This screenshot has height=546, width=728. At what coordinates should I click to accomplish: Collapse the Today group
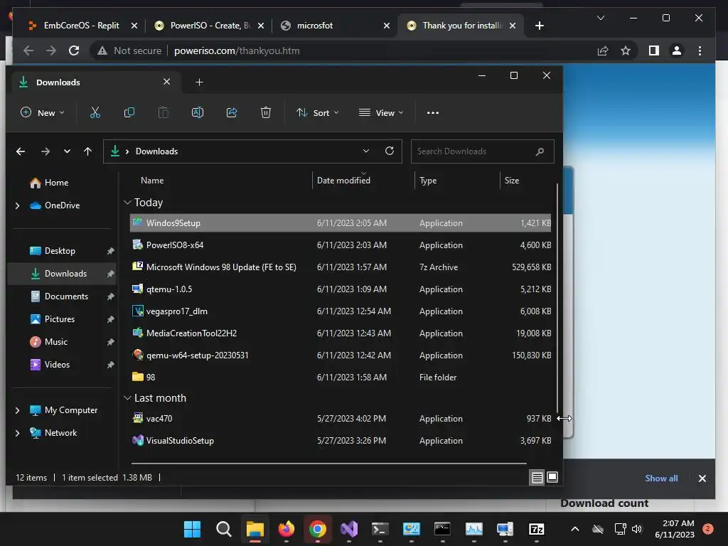pos(127,203)
